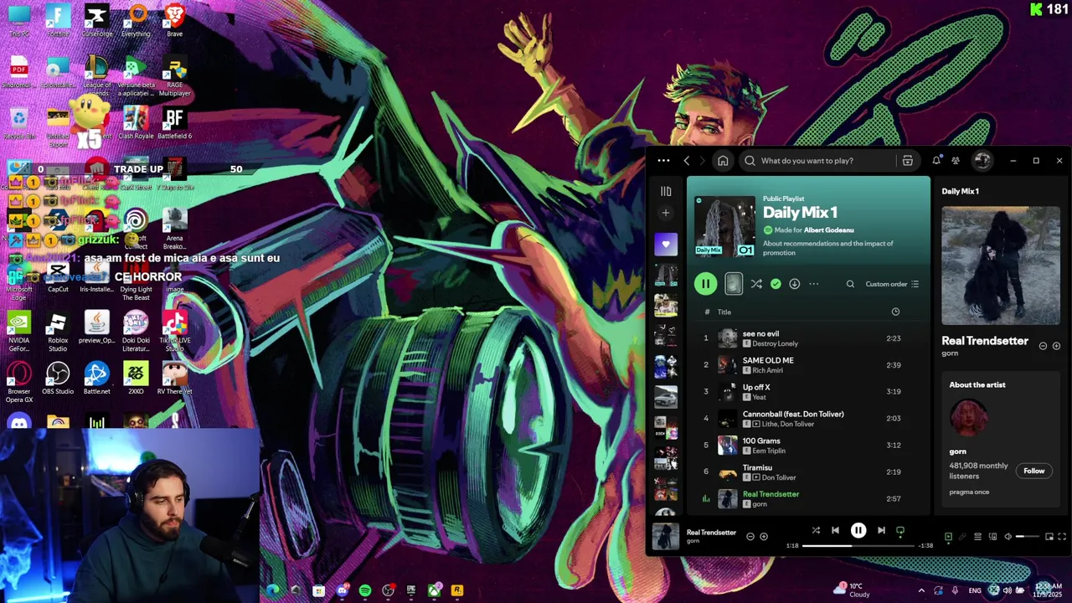Expand Your Library sidebar icon

(666, 192)
